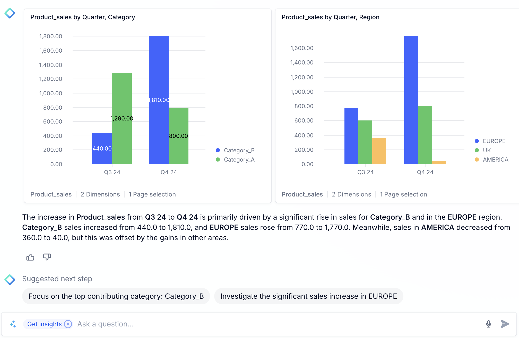The image size is (519, 338).
Task: Click '1 Page selection' on right chart
Action: [x=403, y=194]
